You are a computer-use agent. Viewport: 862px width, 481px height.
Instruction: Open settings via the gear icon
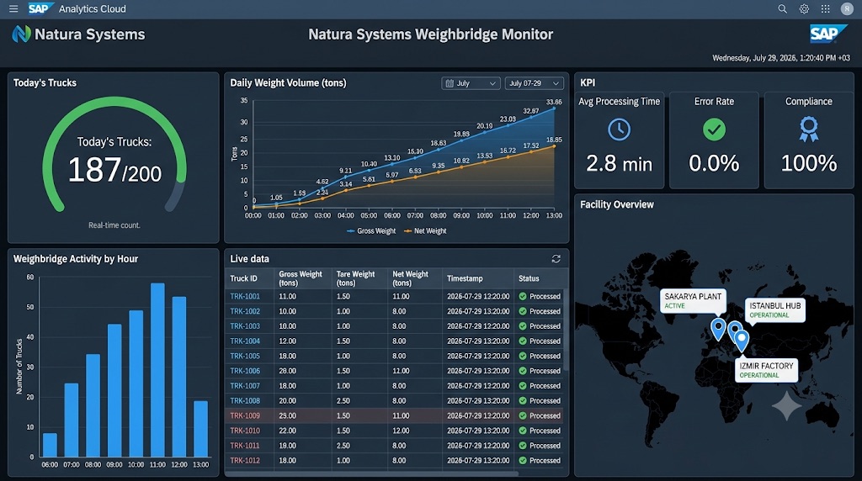pos(804,8)
